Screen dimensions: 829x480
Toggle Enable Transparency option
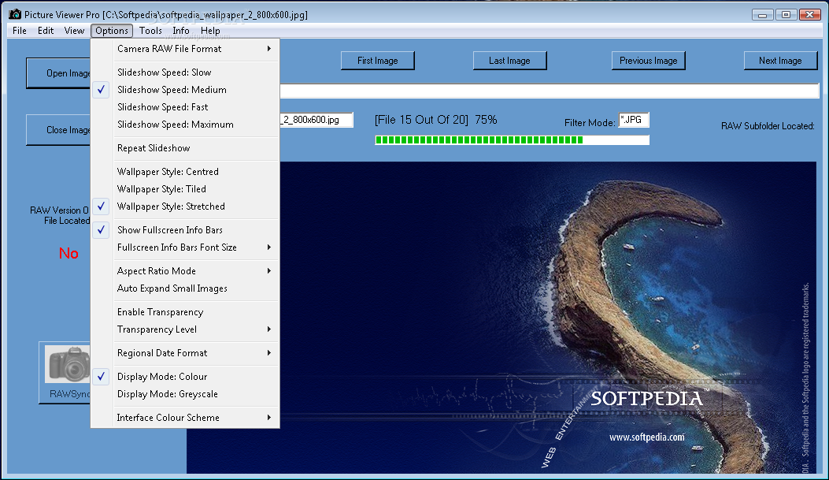coord(185,312)
